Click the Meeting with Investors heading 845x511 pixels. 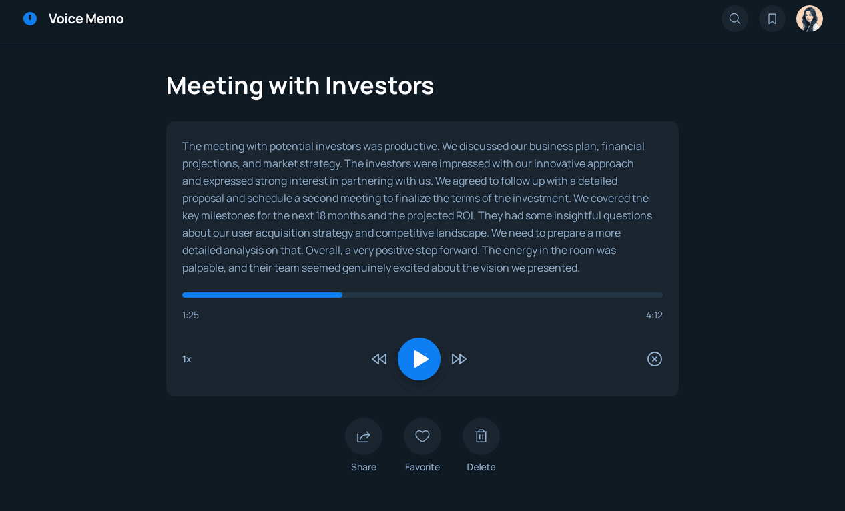click(300, 85)
